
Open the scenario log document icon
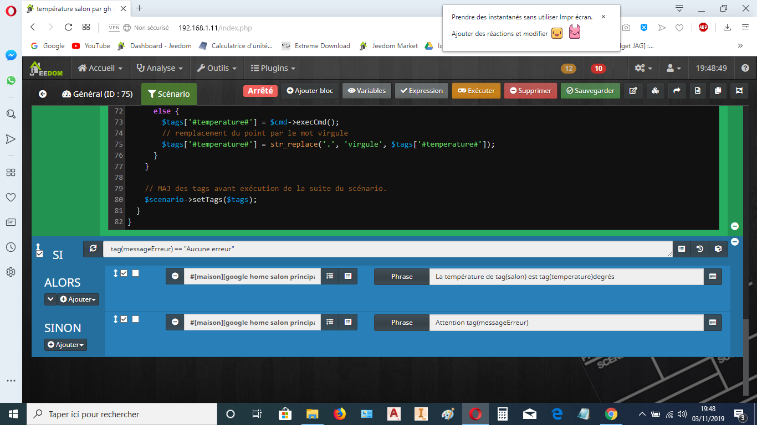[698, 91]
